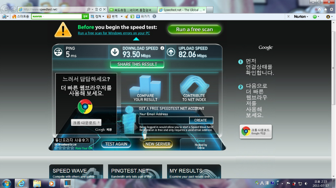Show hidden tray icons arrow
This screenshot has width=336, height=188.
283,183
